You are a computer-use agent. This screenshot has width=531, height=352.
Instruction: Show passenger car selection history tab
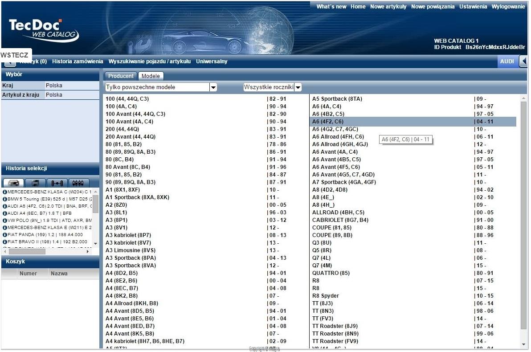click(x=13, y=183)
